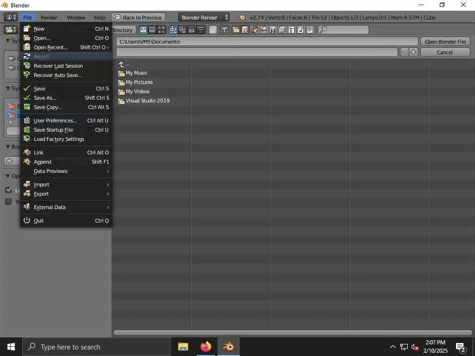The height and width of the screenshot is (356, 475).
Task: Open the Blender Render engine dropdown
Action: click(204, 18)
